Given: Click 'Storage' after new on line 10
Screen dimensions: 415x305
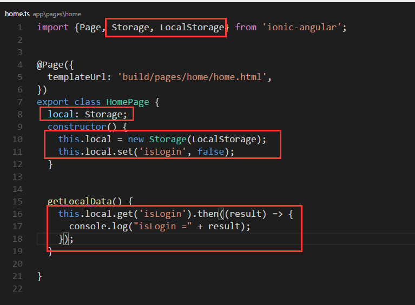Looking at the screenshot, I should pos(168,140).
